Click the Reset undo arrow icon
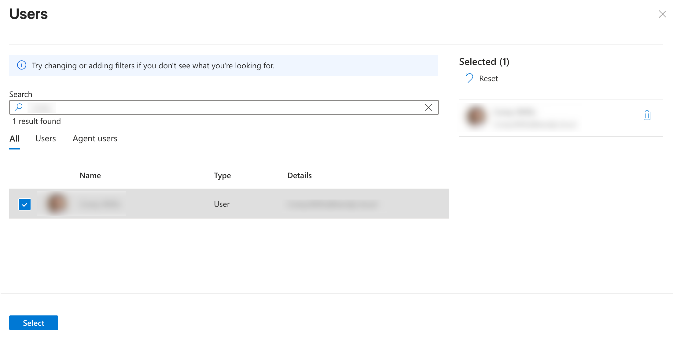This screenshot has width=673, height=338. pos(469,78)
